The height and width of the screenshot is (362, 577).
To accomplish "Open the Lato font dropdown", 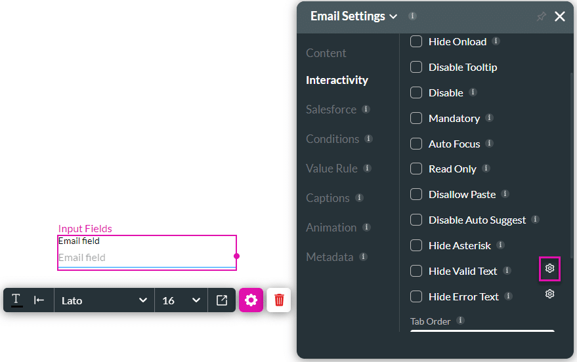I will click(x=104, y=300).
